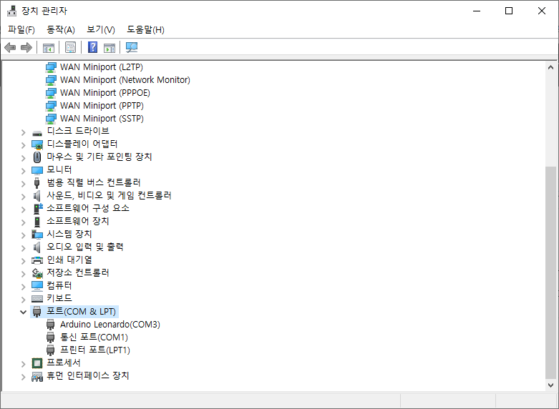Screen dimensions: 559x409
Task: Select the 포트(COM & LPT) category label
Action: pos(82,311)
